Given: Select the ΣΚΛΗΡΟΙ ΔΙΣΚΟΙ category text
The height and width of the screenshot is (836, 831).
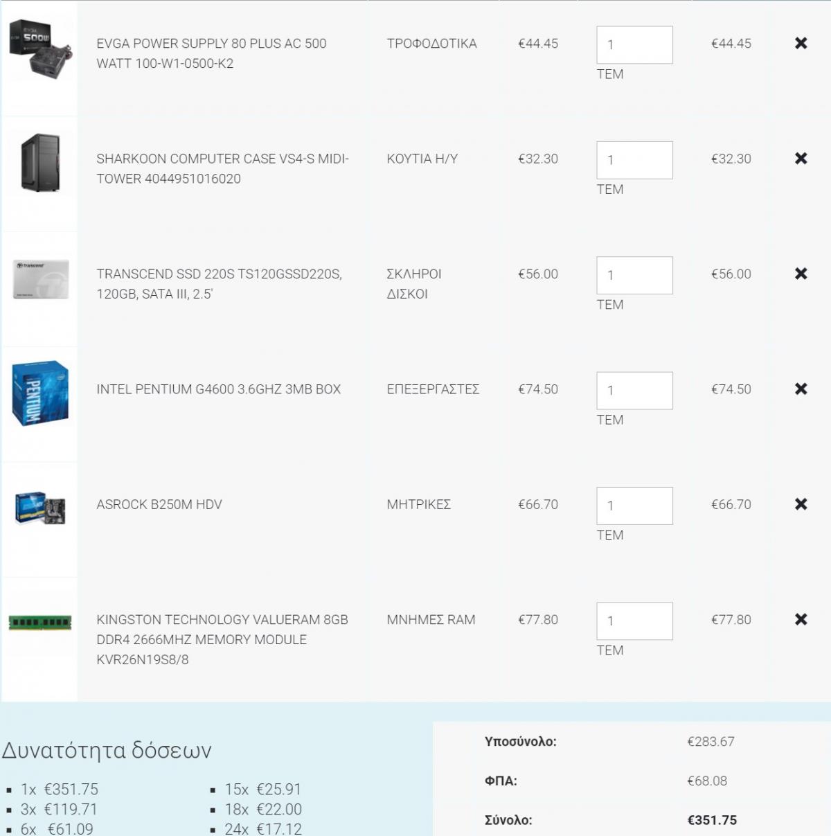Looking at the screenshot, I should (x=414, y=284).
